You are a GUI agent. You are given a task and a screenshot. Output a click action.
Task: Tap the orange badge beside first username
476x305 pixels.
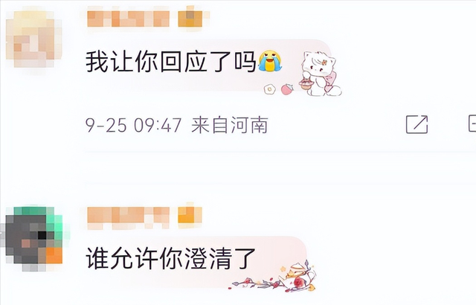(x=190, y=19)
